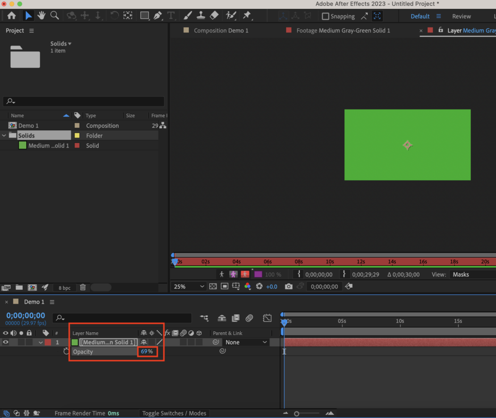Open the Graph Editor in the timeline

267,318
